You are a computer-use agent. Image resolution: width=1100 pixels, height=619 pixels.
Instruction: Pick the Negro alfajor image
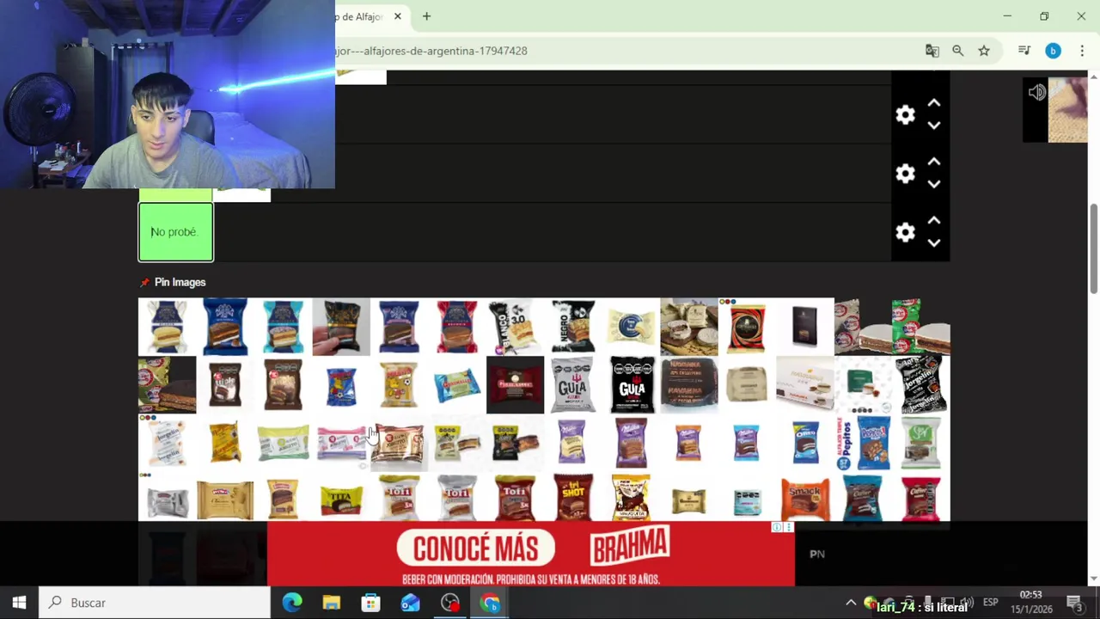[573, 327]
